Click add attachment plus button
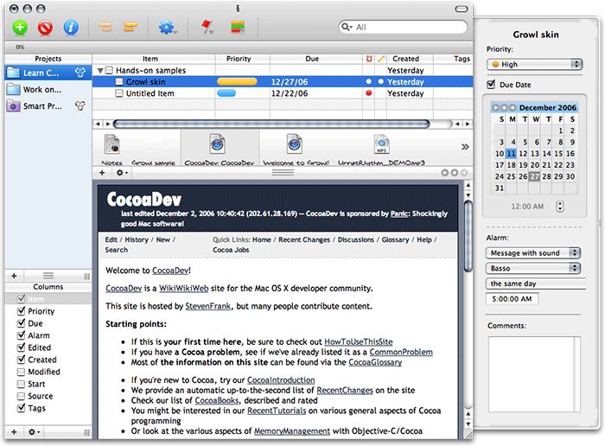The width and height of the screenshot is (605, 446). click(x=102, y=173)
